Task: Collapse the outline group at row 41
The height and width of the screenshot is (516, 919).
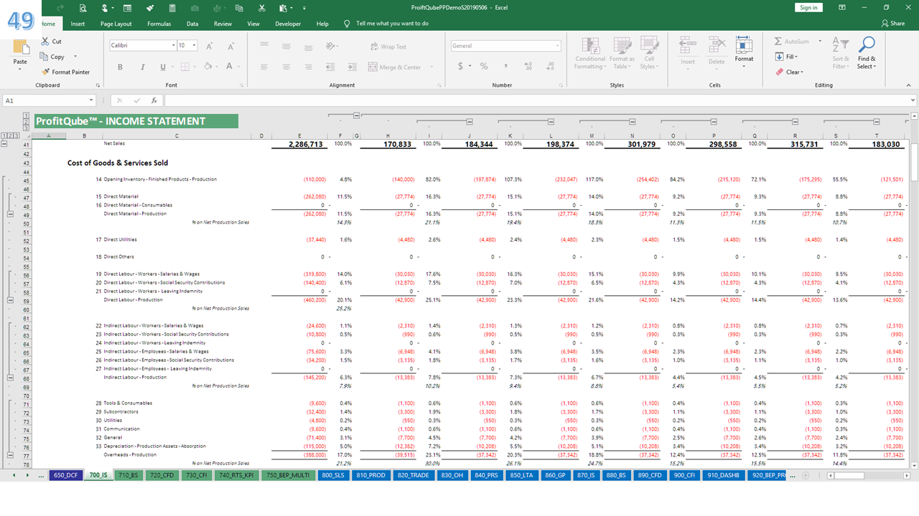Action: click(5, 144)
